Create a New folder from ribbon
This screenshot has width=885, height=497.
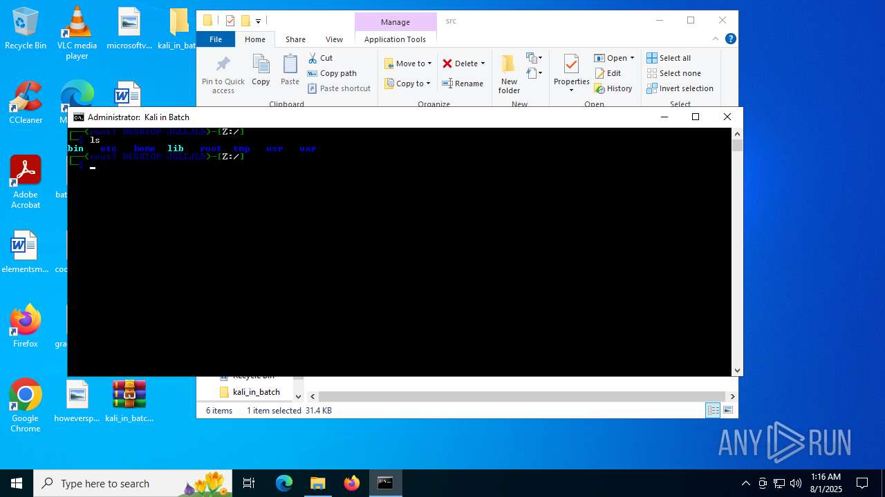509,74
